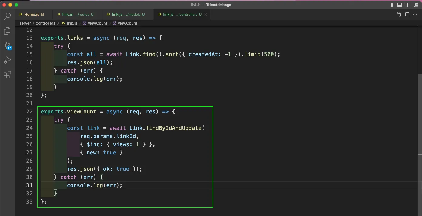Switch to Home.js tab
The width and height of the screenshot is (422, 216).
point(33,14)
